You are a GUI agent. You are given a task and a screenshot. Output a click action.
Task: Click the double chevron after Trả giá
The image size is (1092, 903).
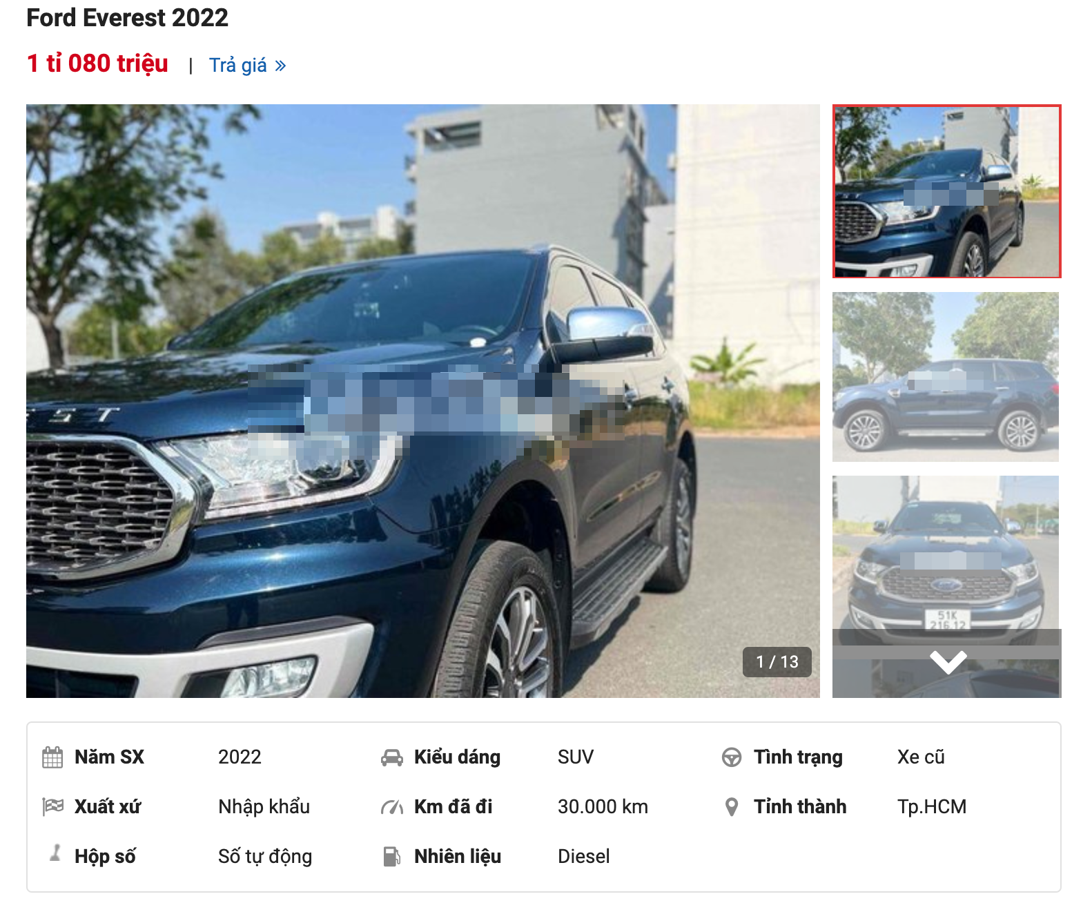pos(280,66)
